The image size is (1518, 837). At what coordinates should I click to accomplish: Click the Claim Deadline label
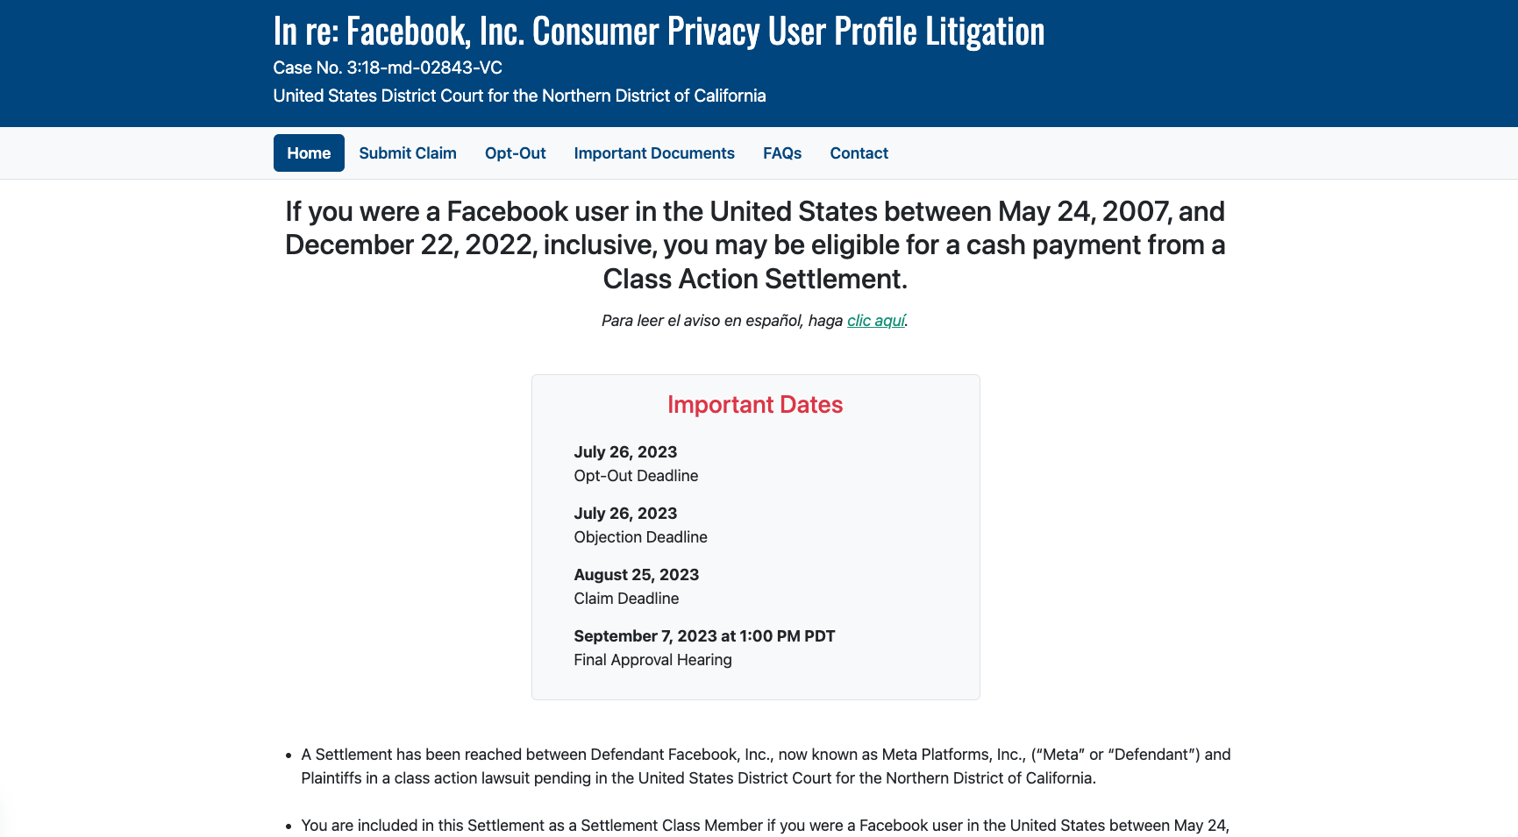pyautogui.click(x=626, y=599)
